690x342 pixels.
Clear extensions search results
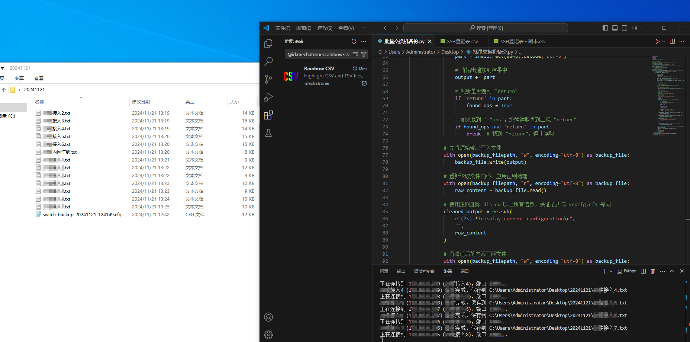tap(355, 54)
